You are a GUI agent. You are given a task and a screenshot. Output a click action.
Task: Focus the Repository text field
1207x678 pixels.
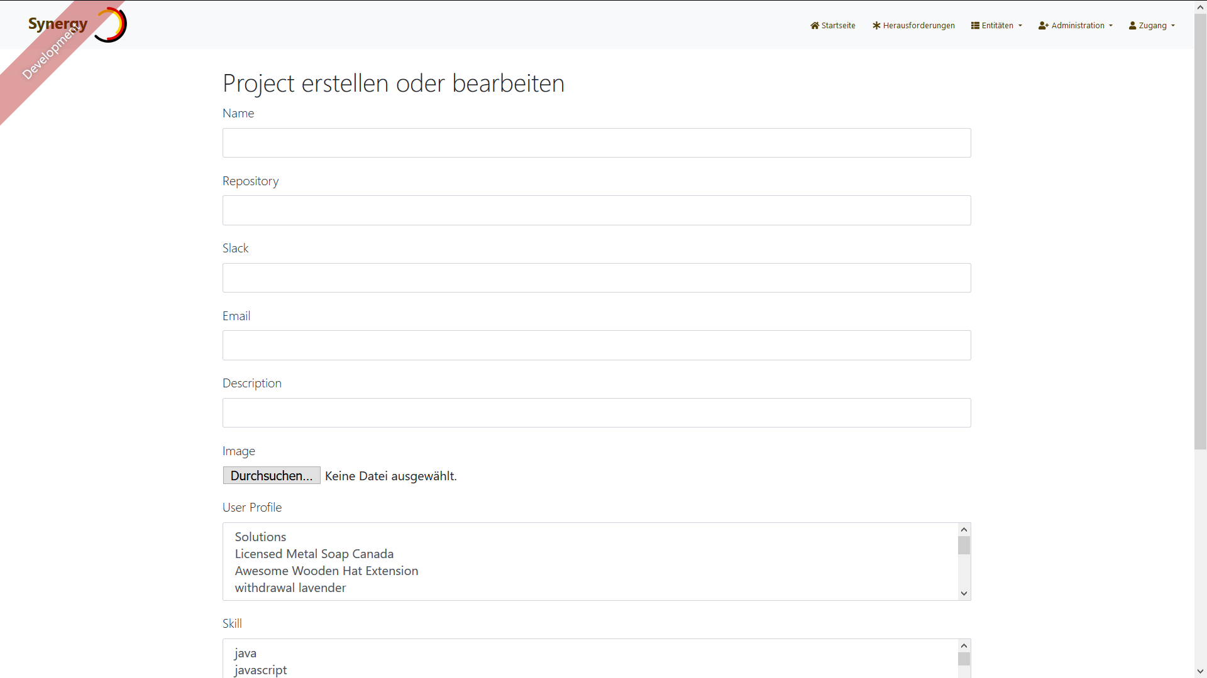(596, 210)
